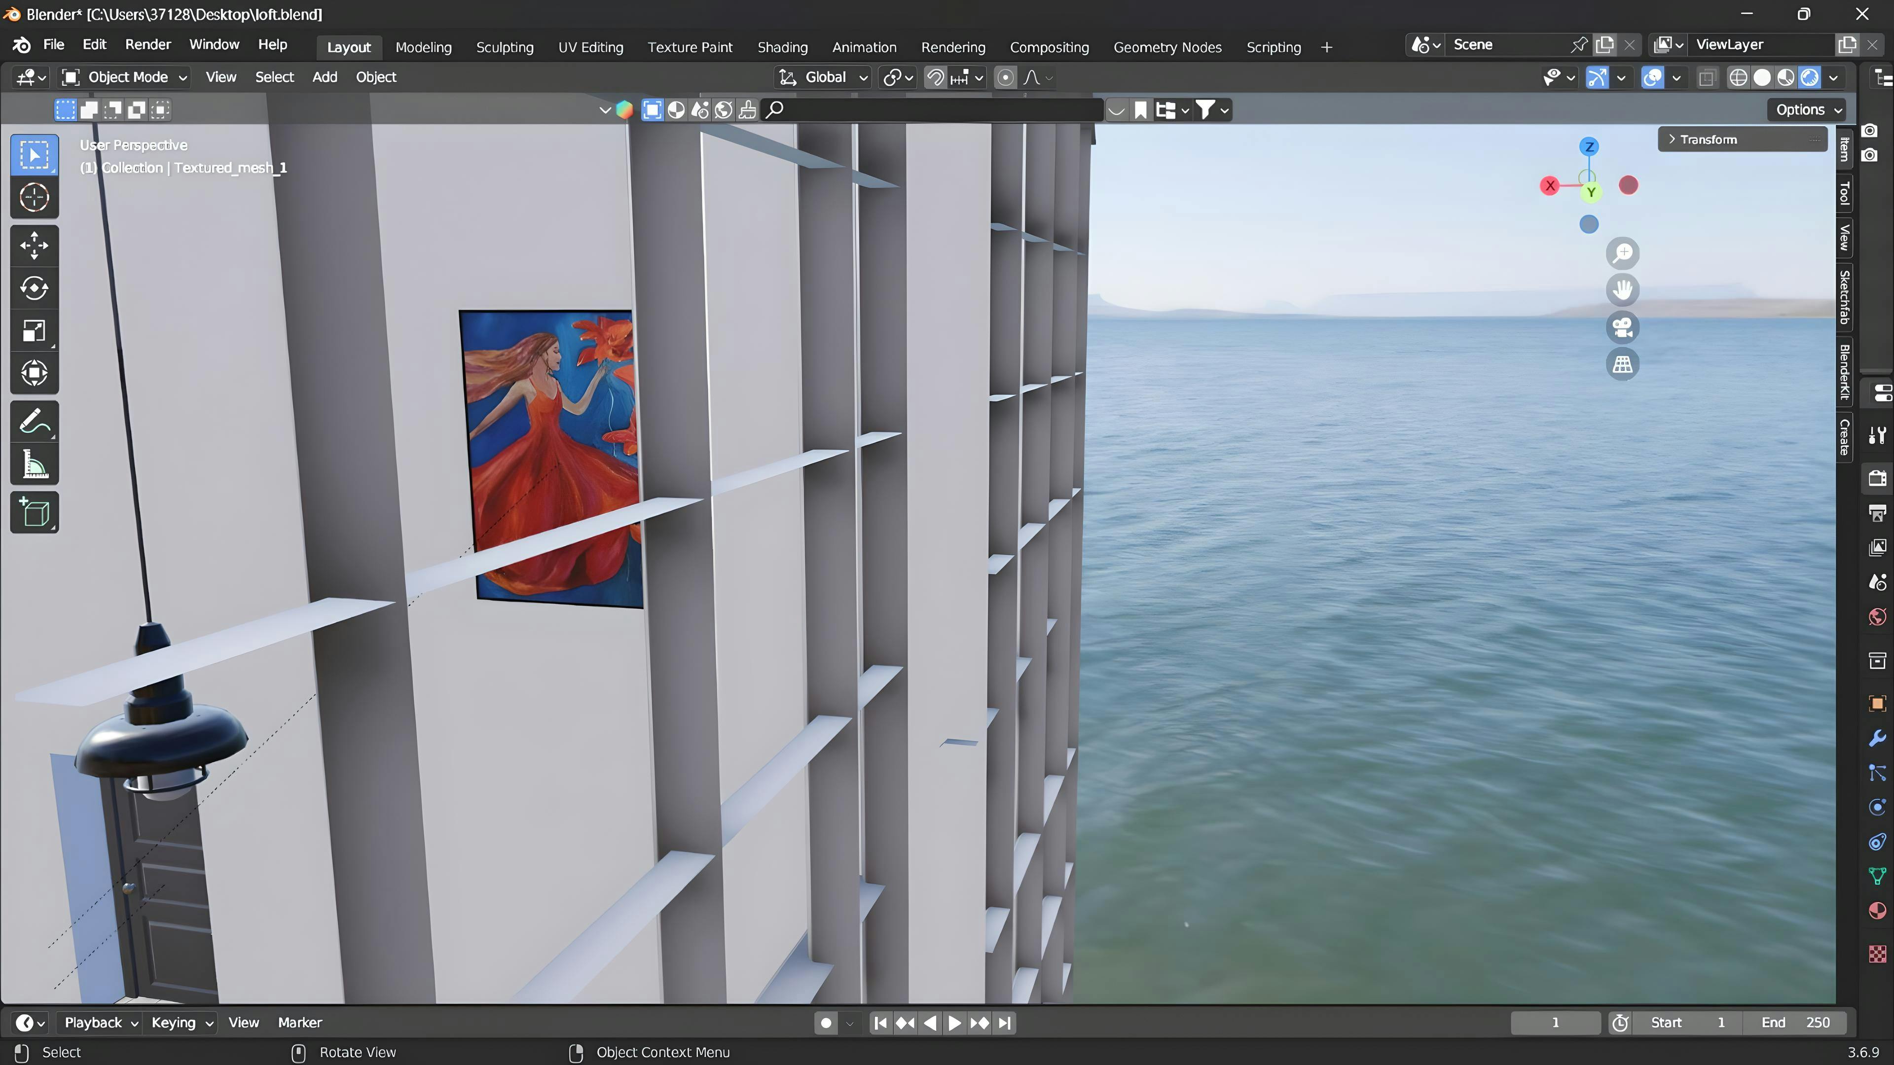Click the bookmark icon beside search field
Image resolution: width=1894 pixels, height=1065 pixels.
tap(1140, 110)
